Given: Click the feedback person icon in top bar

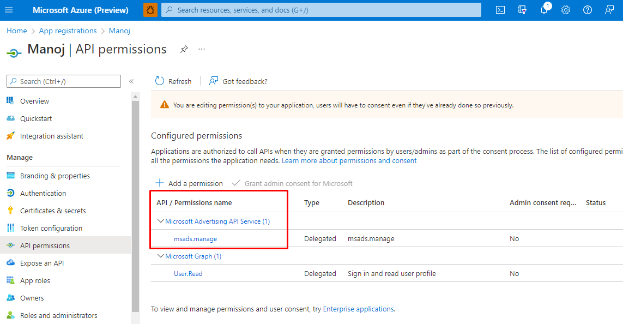Looking at the screenshot, I should click(x=609, y=10).
